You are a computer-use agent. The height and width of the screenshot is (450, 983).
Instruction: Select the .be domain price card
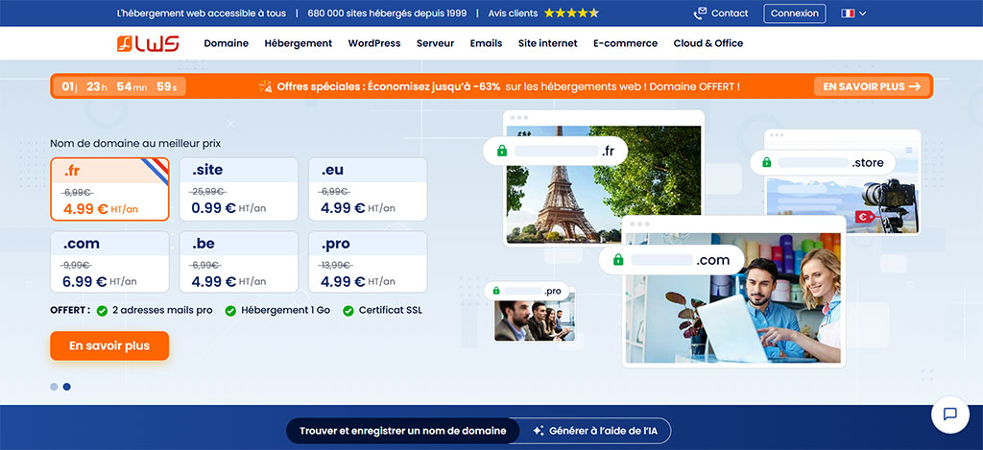239,262
